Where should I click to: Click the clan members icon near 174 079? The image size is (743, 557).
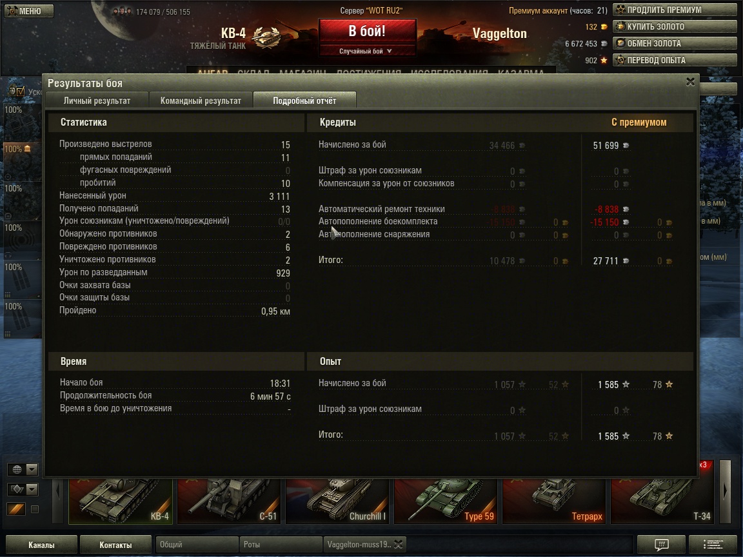122,11
